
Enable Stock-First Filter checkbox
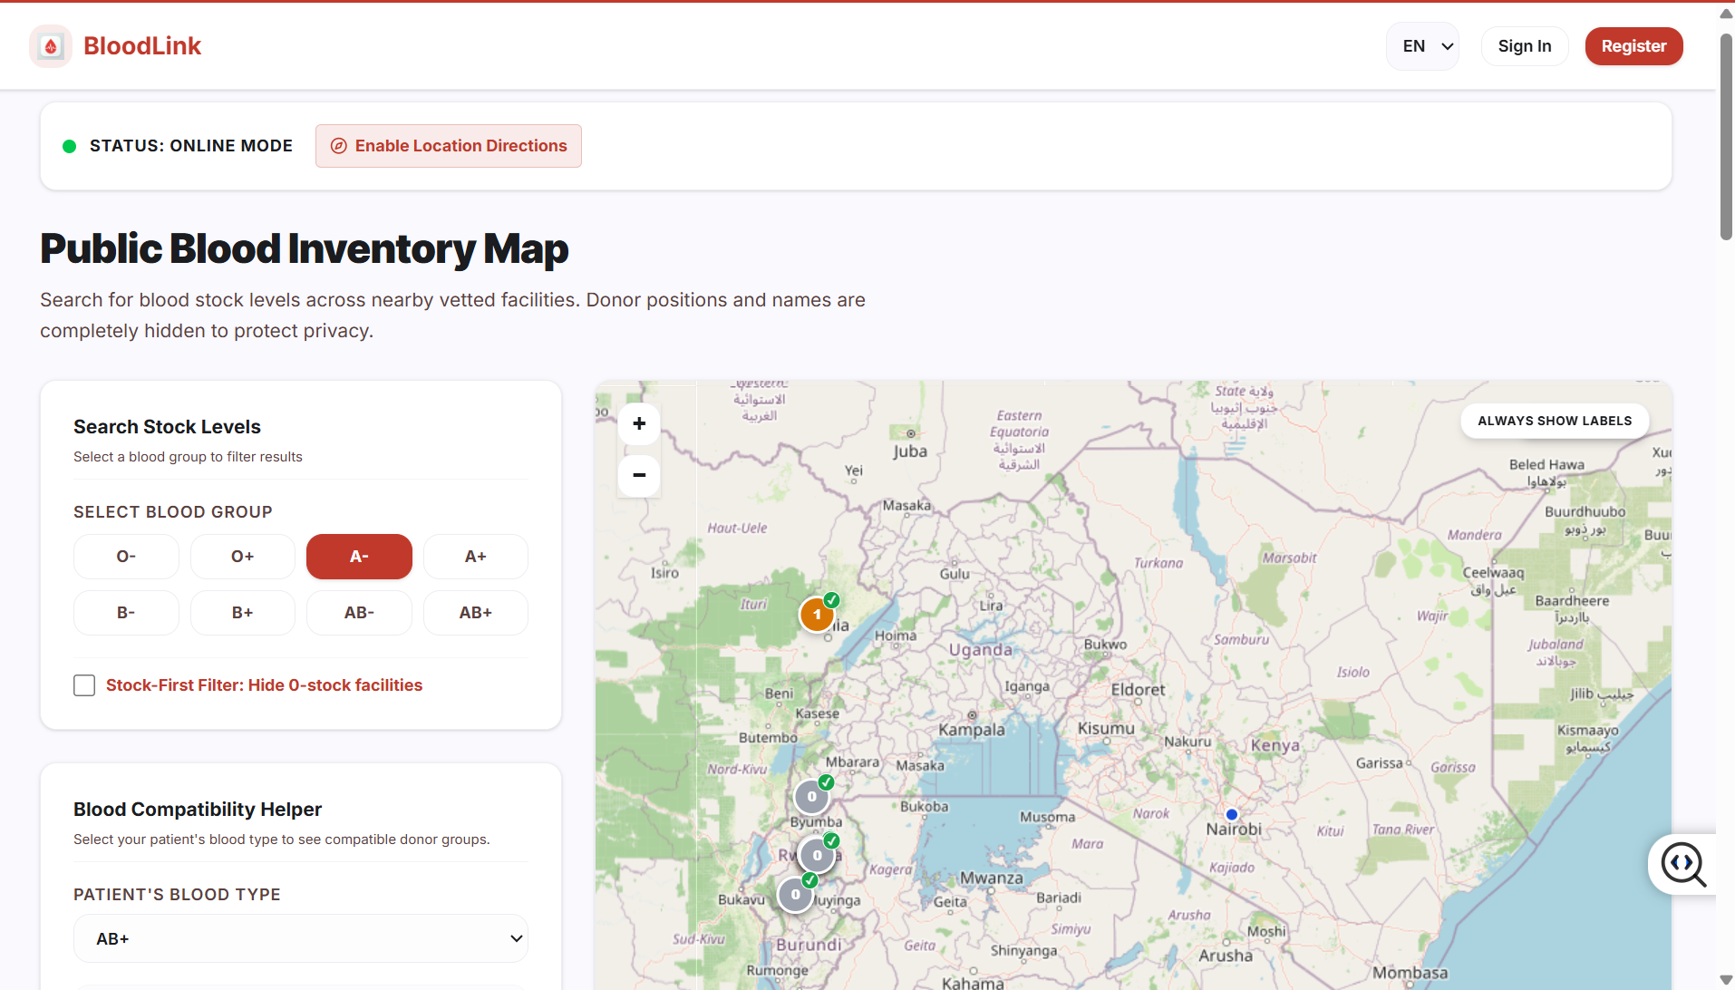(x=84, y=685)
